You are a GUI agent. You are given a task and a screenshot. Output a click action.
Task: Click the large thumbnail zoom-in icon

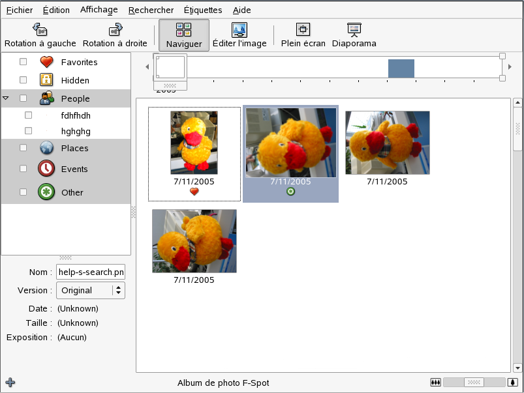click(513, 383)
